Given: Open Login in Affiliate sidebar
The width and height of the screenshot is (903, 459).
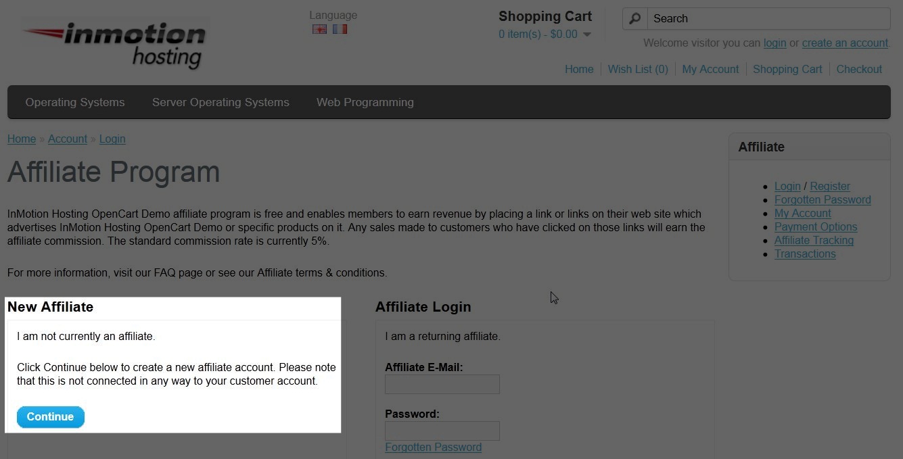Looking at the screenshot, I should 787,186.
